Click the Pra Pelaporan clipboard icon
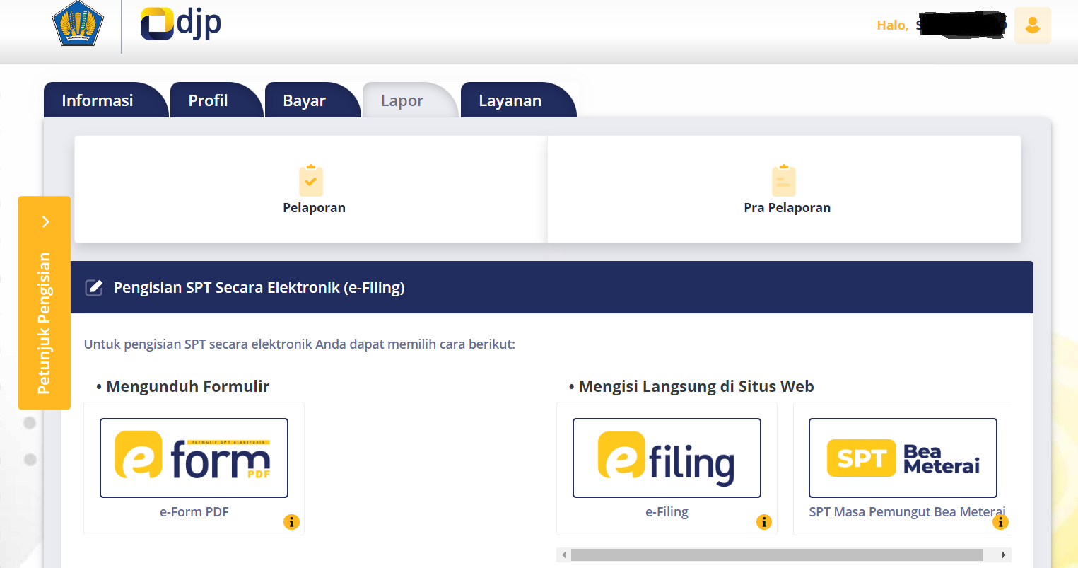The image size is (1078, 568). click(x=783, y=180)
